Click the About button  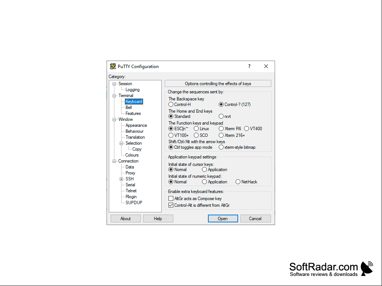[126, 218]
